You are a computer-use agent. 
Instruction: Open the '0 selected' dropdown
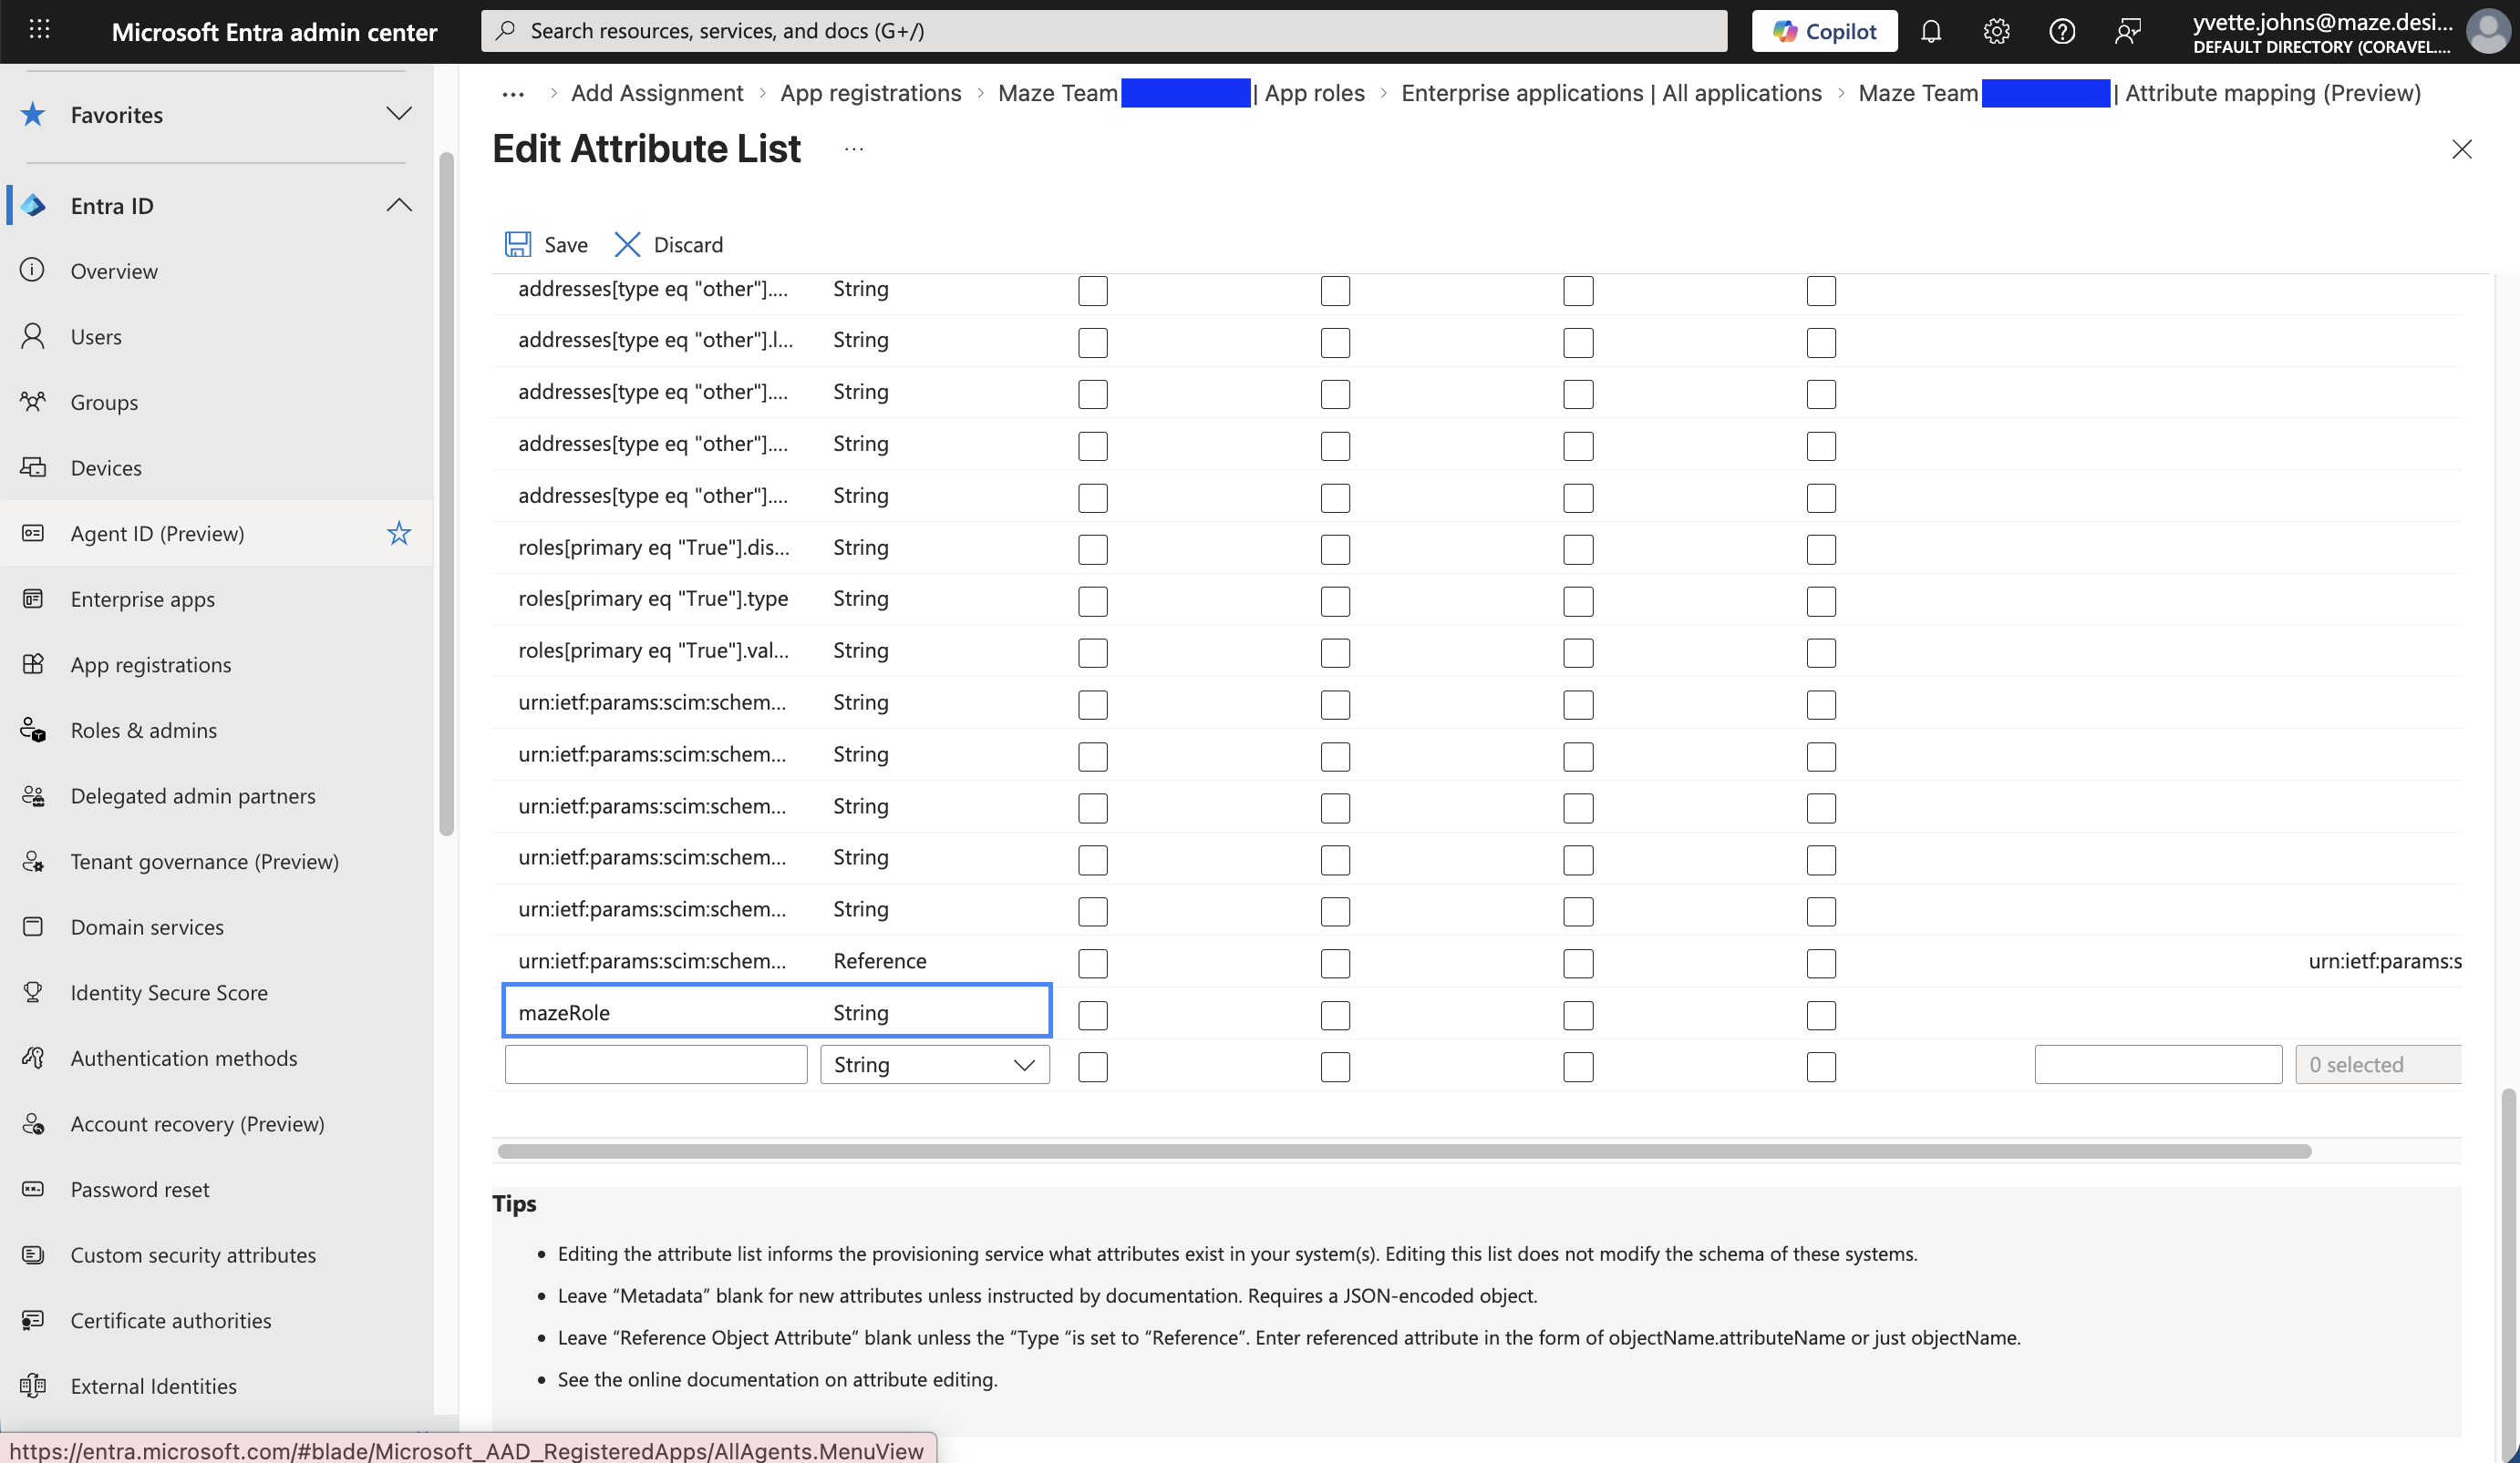(2378, 1064)
